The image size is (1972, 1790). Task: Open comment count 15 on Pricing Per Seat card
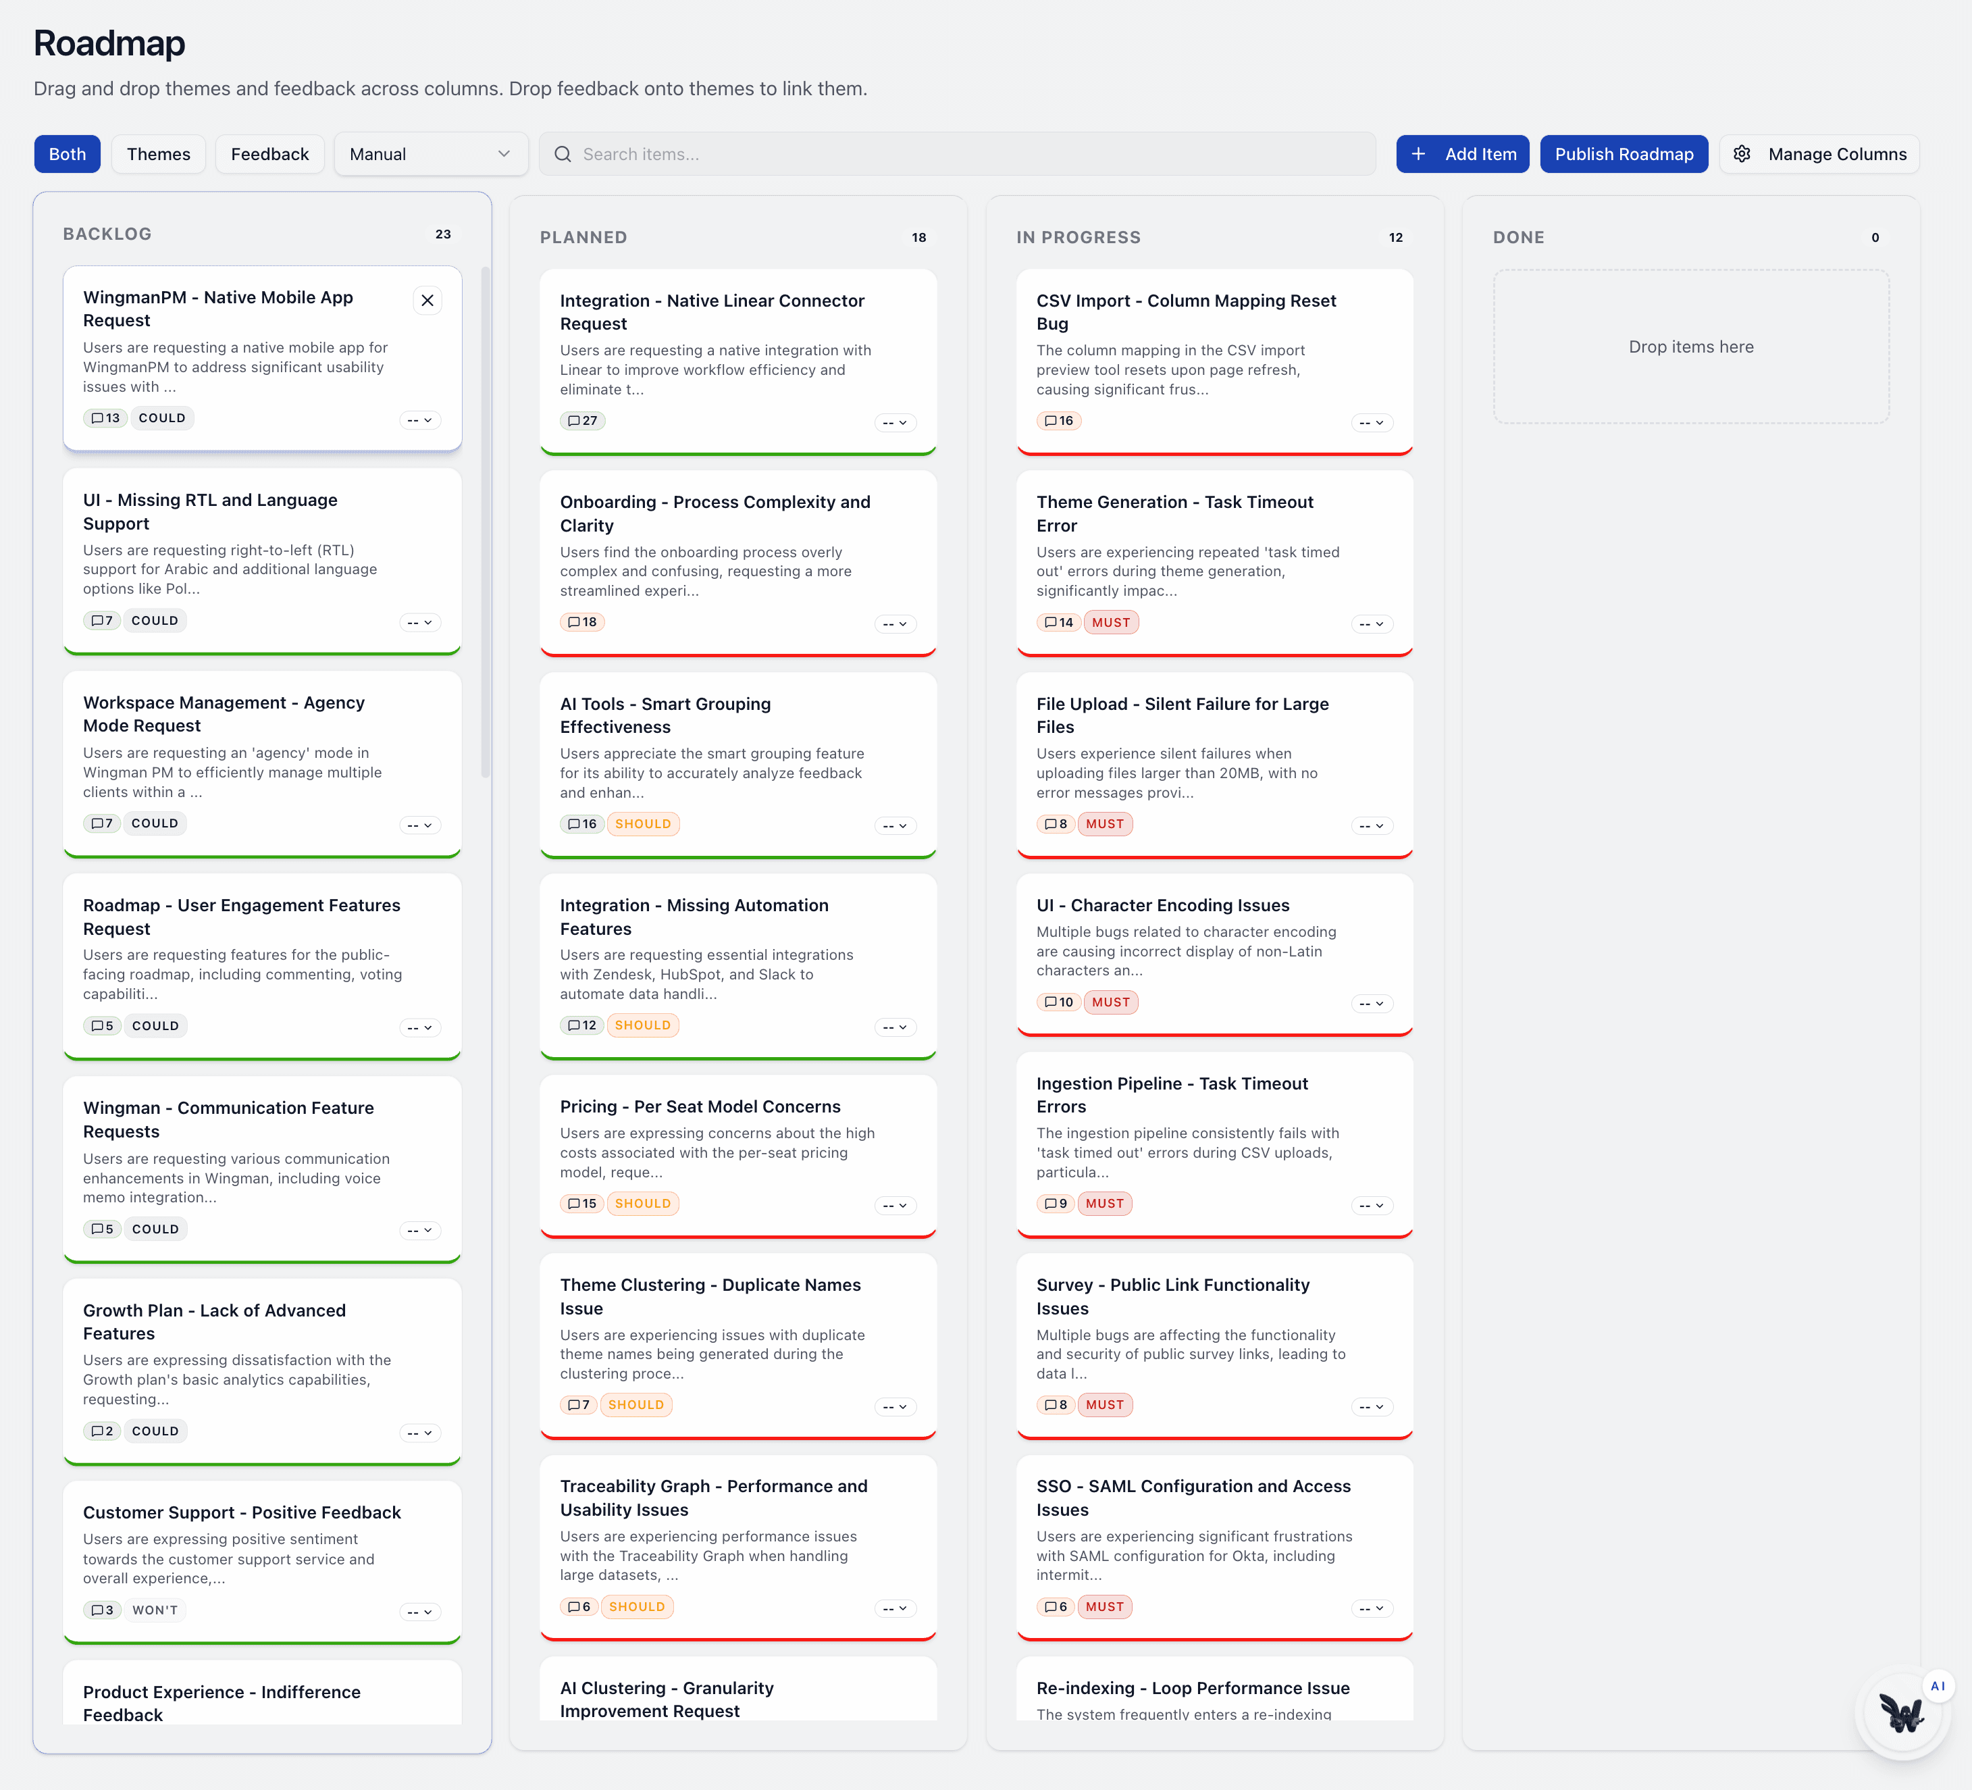(583, 1204)
